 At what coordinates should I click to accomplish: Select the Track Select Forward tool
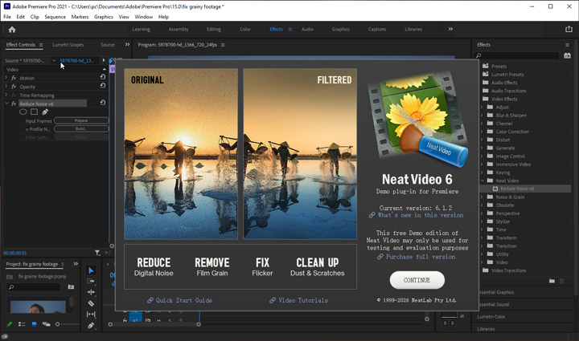point(91,282)
